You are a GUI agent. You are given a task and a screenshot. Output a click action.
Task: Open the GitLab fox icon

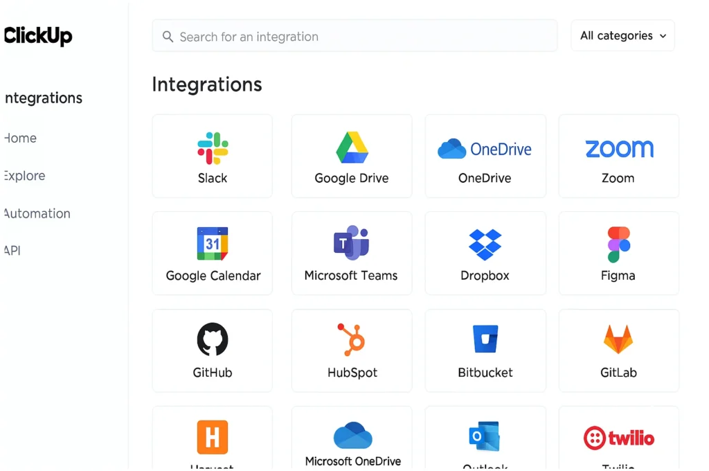618,340
